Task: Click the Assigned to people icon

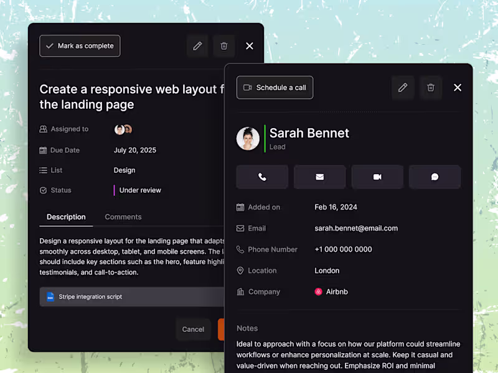Action: pos(43,129)
